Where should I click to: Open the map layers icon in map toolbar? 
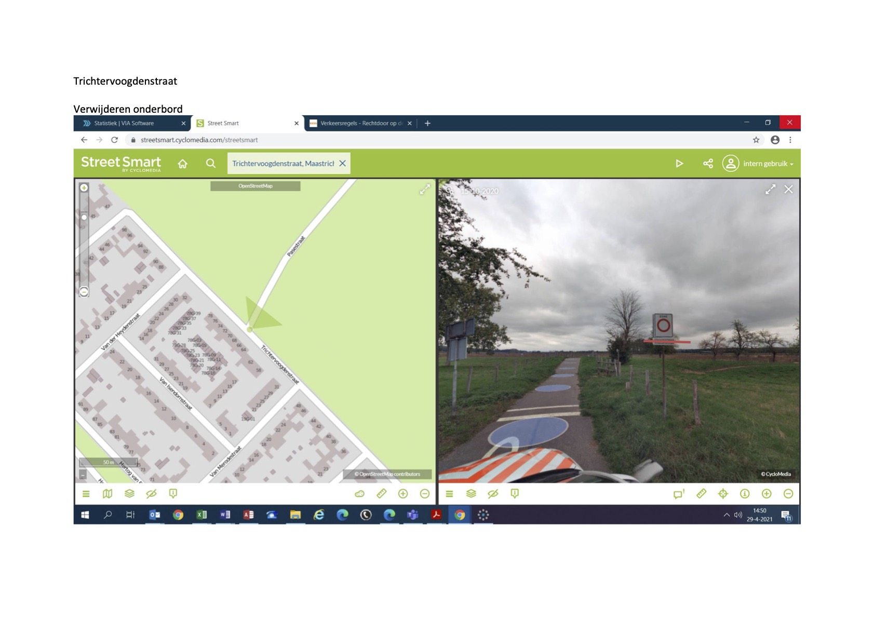tap(129, 494)
